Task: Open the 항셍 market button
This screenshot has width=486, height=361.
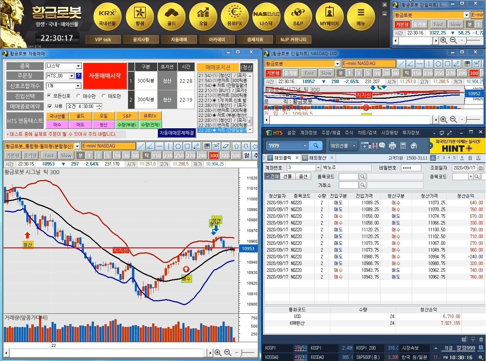Action: coord(140,17)
